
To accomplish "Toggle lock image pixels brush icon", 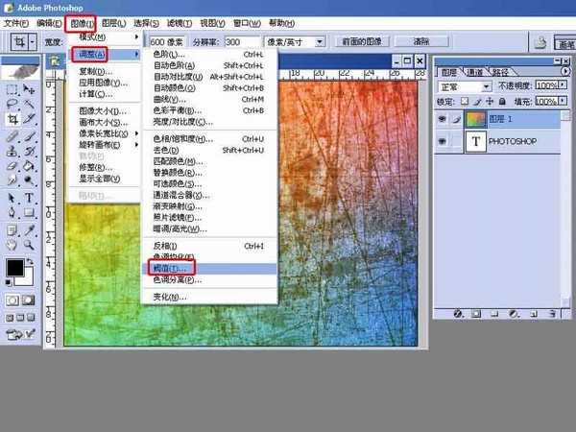I will click(x=477, y=101).
